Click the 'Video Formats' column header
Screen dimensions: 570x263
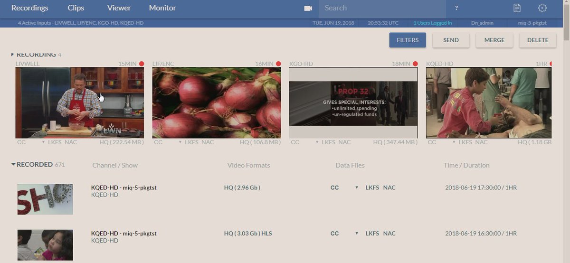(249, 165)
